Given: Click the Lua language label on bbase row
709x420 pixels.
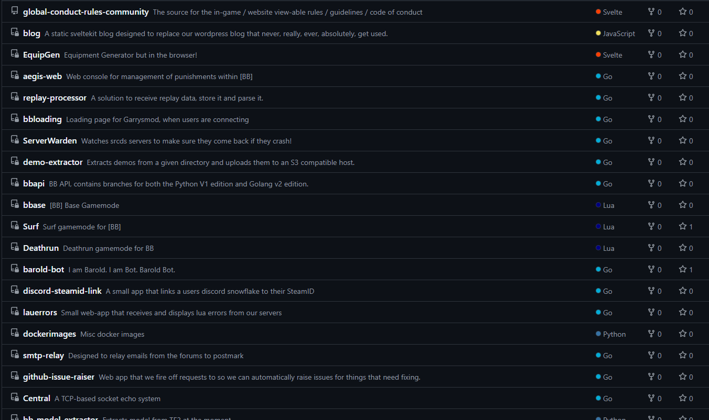Looking at the screenshot, I should tap(608, 205).
